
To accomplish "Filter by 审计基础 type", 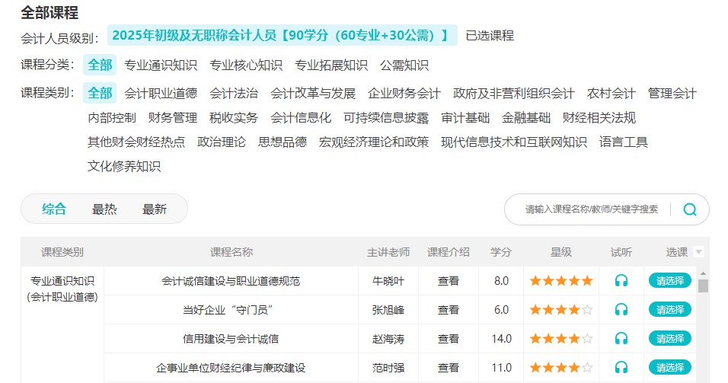I will (465, 118).
